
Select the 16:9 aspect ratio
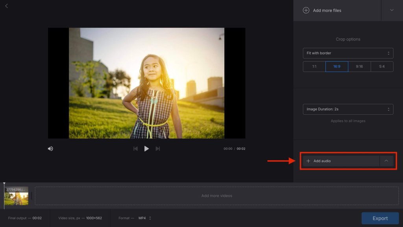tap(337, 66)
